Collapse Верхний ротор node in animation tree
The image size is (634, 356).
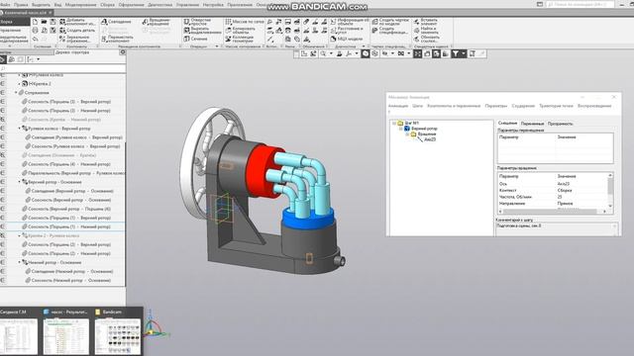tap(401, 129)
